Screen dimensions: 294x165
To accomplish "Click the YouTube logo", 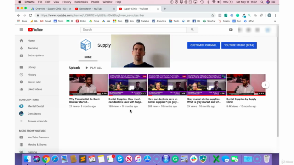I will tap(35, 30).
